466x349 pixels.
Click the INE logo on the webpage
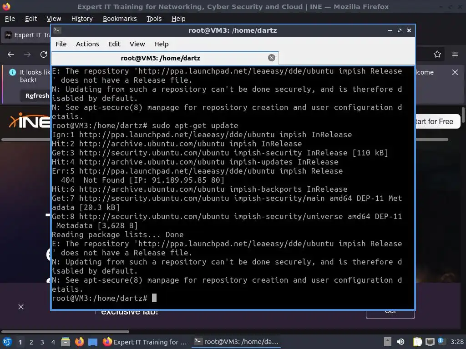pyautogui.click(x=30, y=121)
